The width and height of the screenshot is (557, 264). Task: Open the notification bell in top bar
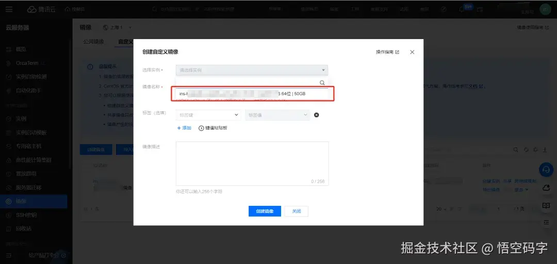(462, 10)
